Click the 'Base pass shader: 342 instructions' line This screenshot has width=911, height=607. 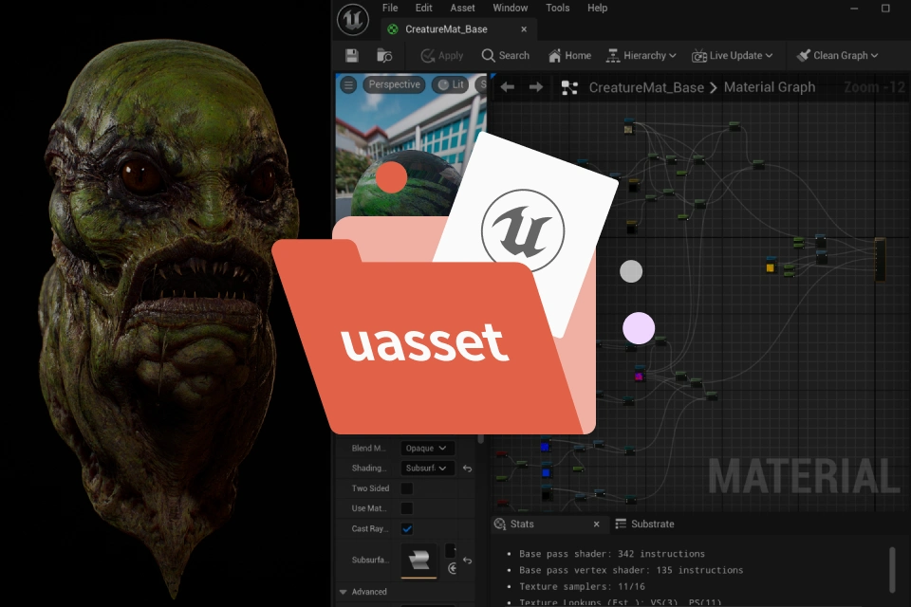click(612, 554)
